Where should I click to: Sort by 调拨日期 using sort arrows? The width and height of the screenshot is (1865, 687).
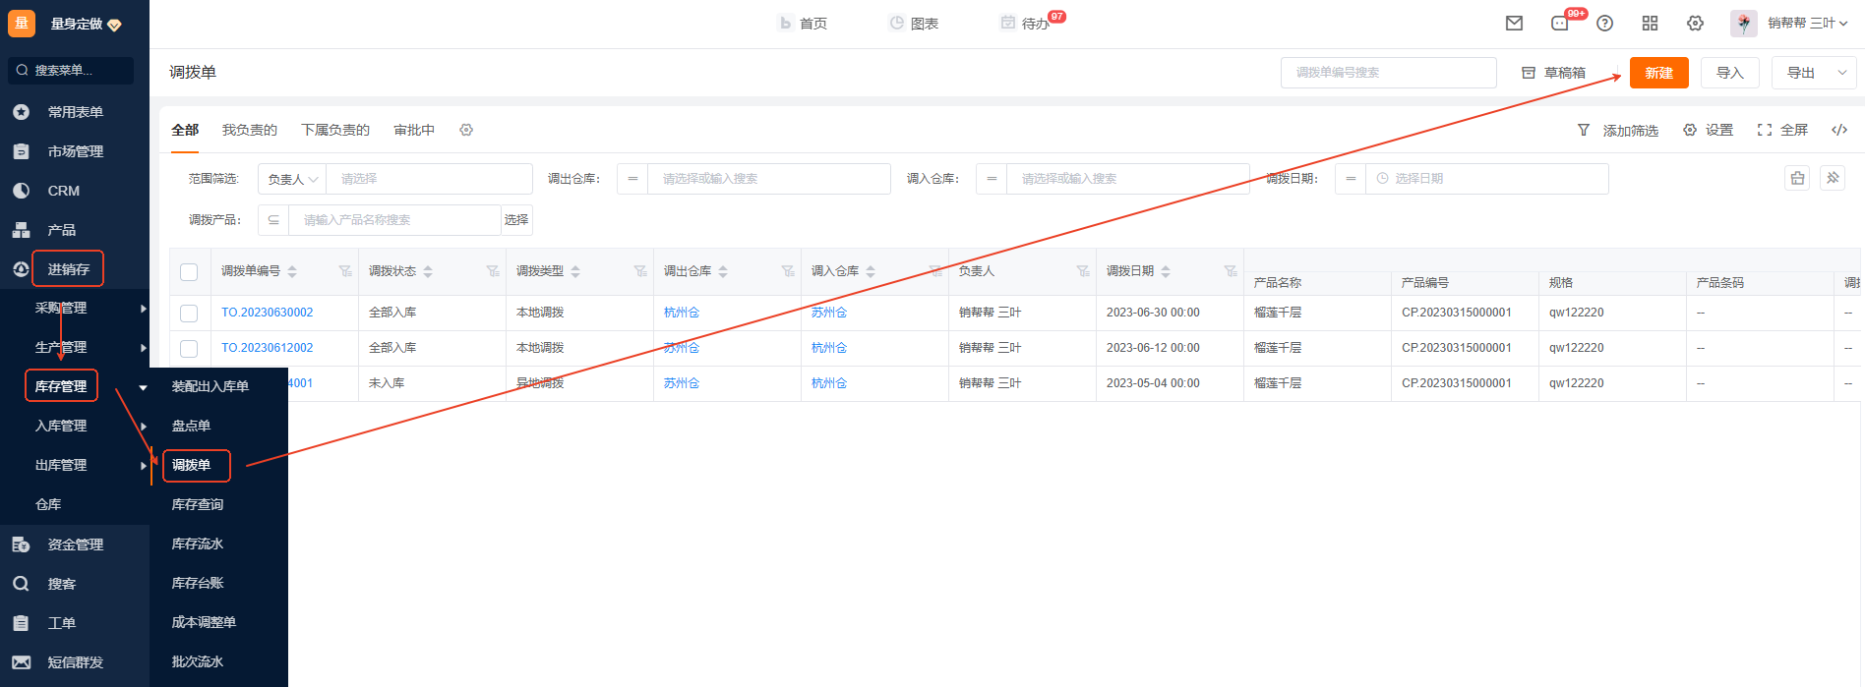1166,271
